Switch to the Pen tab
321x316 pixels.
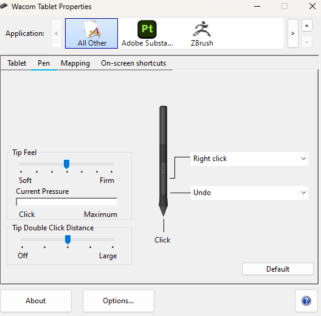pyautogui.click(x=44, y=63)
